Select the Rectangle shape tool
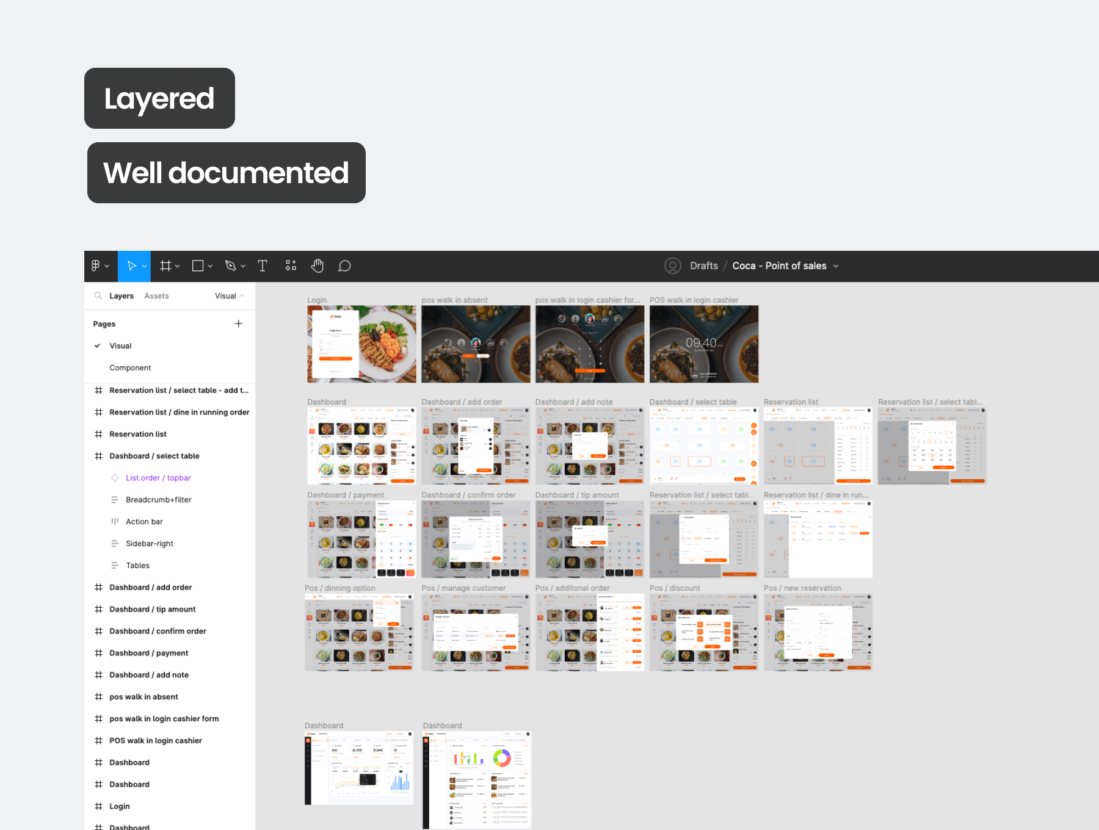 pyautogui.click(x=198, y=266)
